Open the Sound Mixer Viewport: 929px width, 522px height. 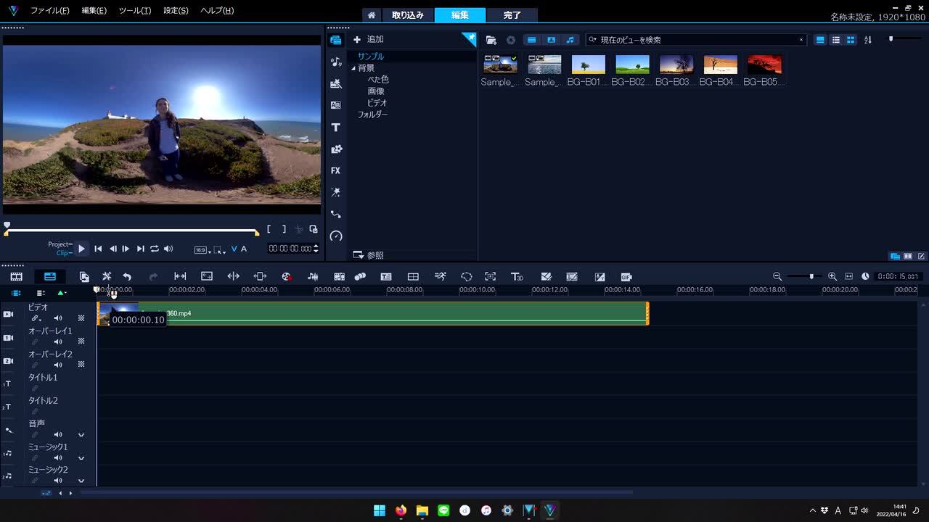coord(313,276)
